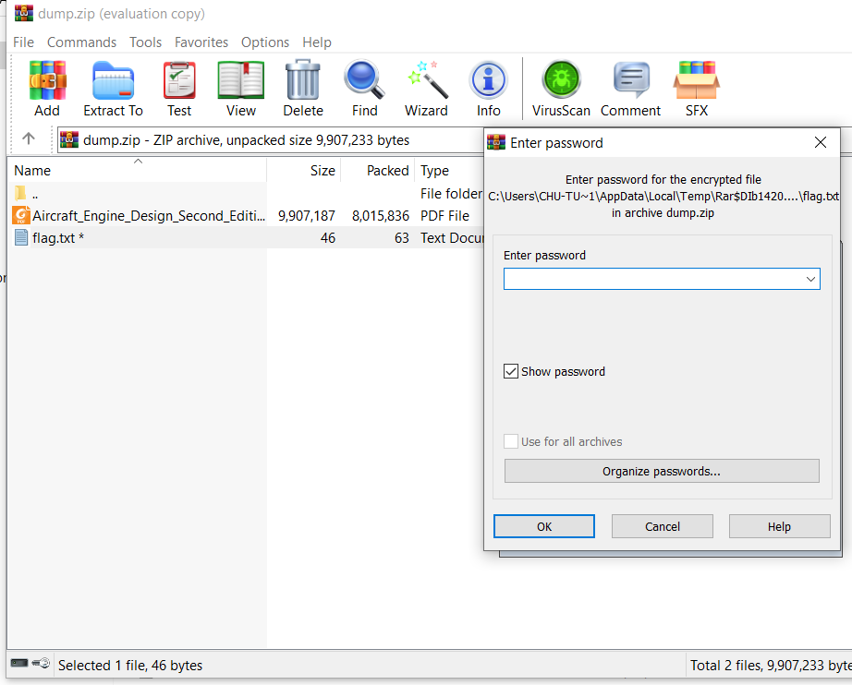Click the PDF File type cell
This screenshot has height=685, width=852.
(444, 215)
